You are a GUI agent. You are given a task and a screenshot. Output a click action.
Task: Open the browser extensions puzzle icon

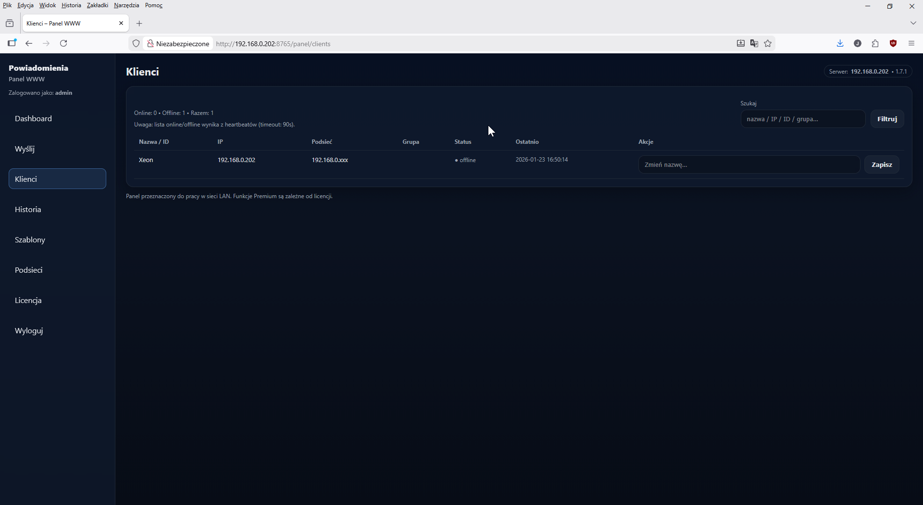coord(875,43)
